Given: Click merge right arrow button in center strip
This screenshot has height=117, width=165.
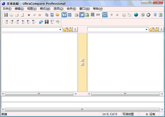Looking at the screenshot, I should pos(82,60).
